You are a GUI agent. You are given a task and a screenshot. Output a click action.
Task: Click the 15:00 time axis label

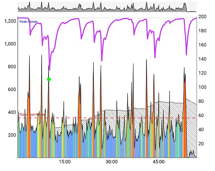[x=65, y=162]
